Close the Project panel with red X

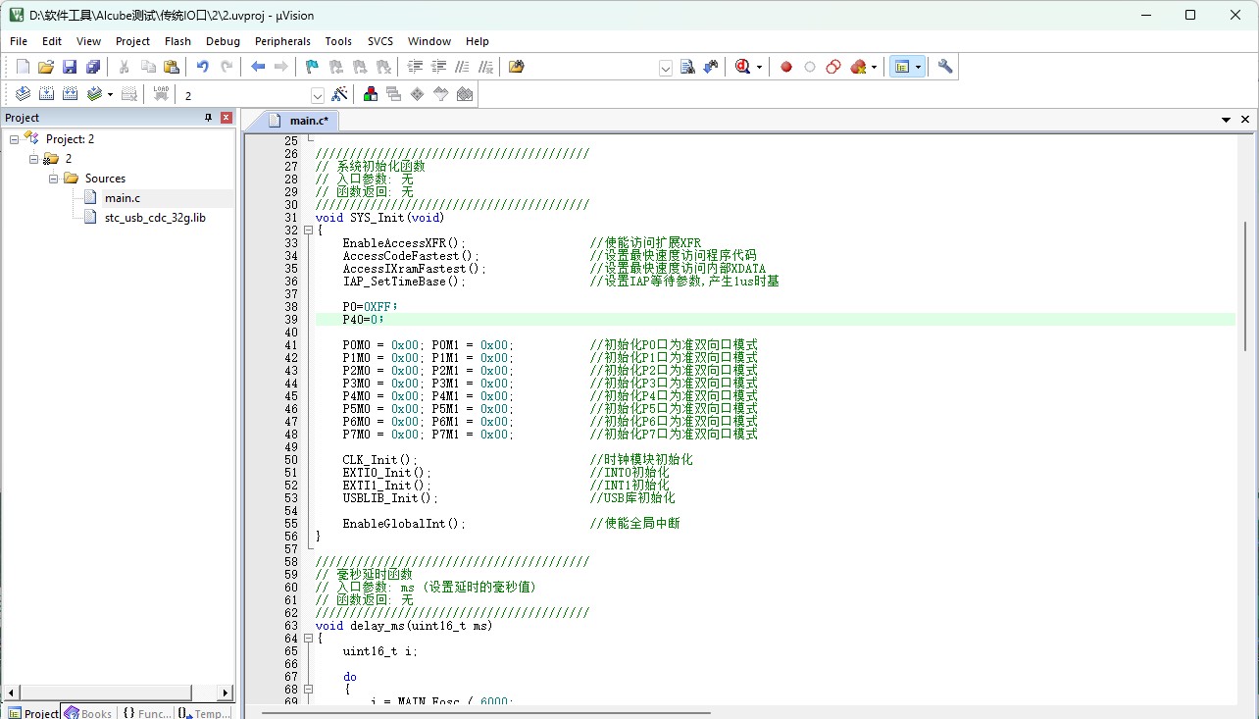227,118
